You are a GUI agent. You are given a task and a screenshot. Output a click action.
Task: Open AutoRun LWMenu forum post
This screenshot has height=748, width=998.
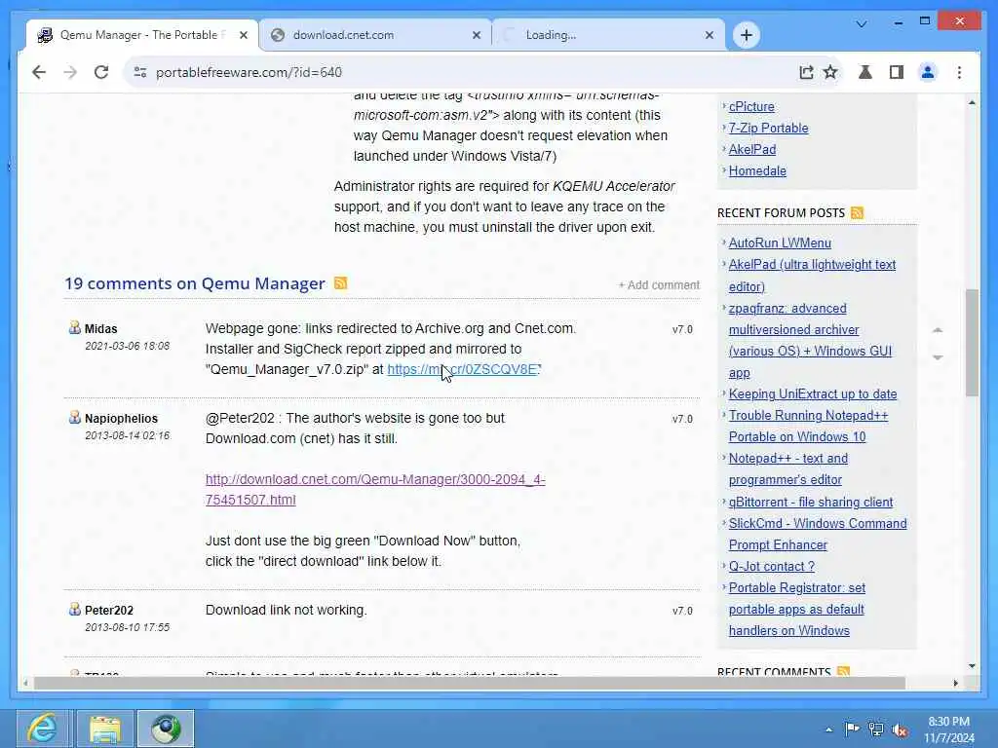point(780,243)
